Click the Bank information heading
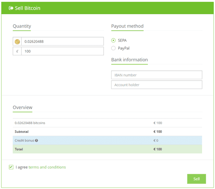 coord(129,60)
